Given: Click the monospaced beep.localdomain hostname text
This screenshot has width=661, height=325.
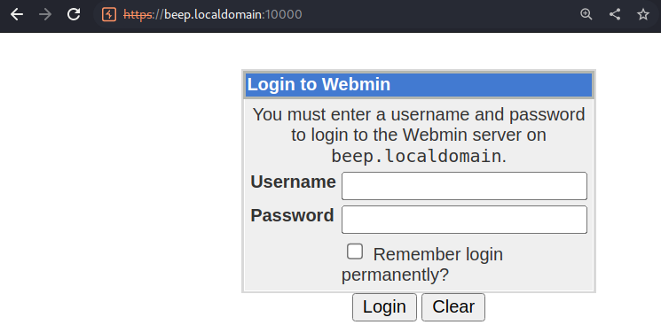Looking at the screenshot, I should click(415, 157).
